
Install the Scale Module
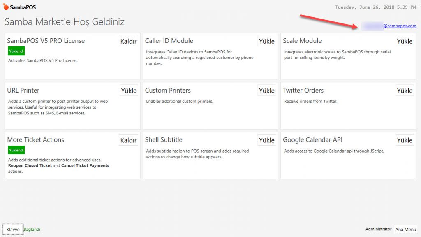pos(405,41)
